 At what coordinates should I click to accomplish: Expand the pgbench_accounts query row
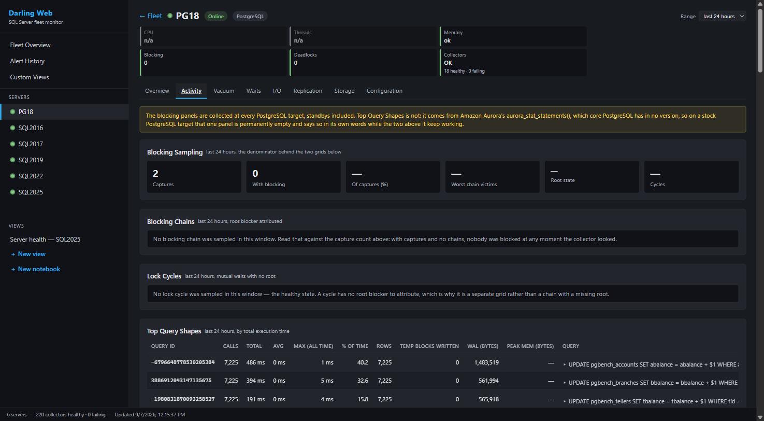click(x=565, y=364)
